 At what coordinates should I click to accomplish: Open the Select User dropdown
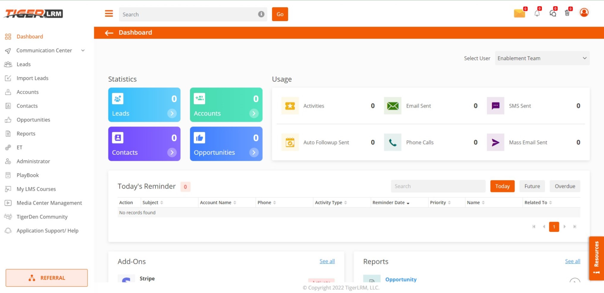542,58
